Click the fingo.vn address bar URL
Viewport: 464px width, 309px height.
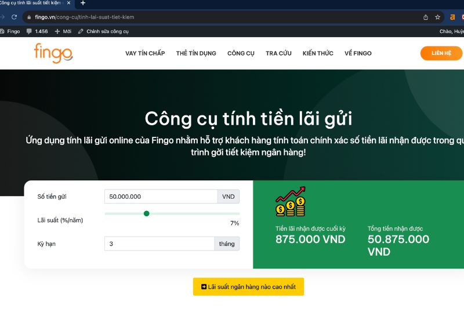coord(84,17)
